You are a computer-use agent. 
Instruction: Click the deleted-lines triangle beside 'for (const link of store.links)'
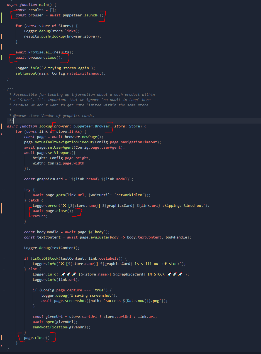tap(2, 134)
